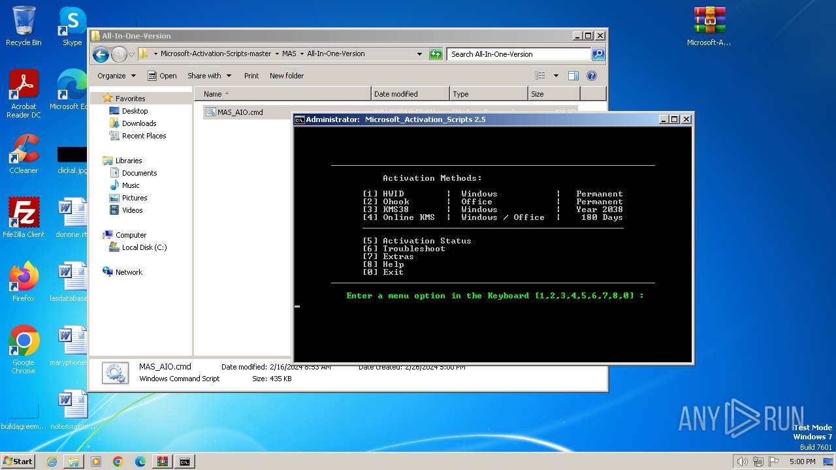The image size is (836, 470).
Task: Select the clickal.jpg desktop file
Action: 72,159
